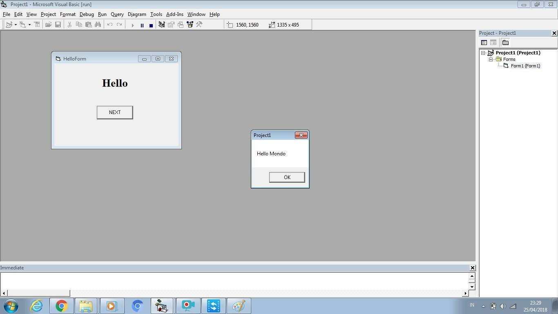
Task: Pause execution with the Break button
Action: coord(142,25)
